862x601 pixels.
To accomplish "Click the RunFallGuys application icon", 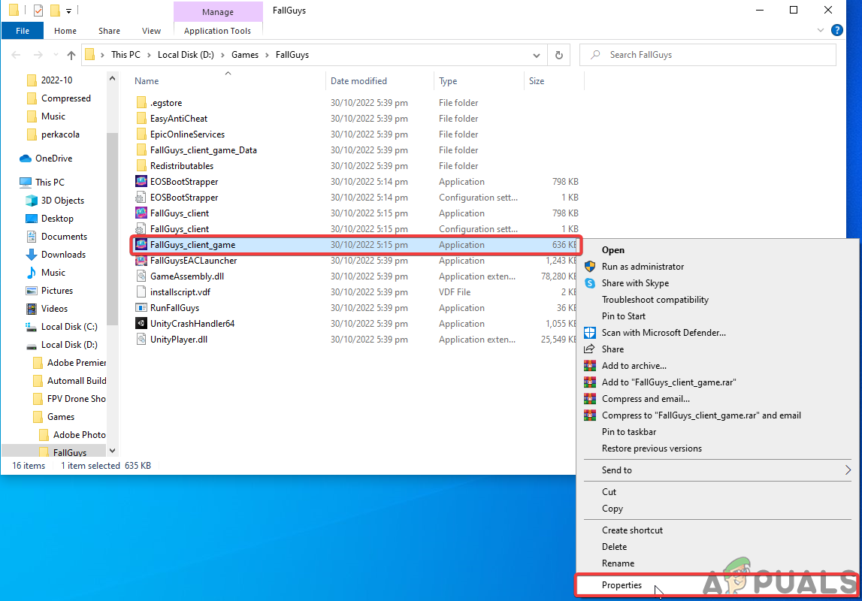I will click(x=141, y=308).
